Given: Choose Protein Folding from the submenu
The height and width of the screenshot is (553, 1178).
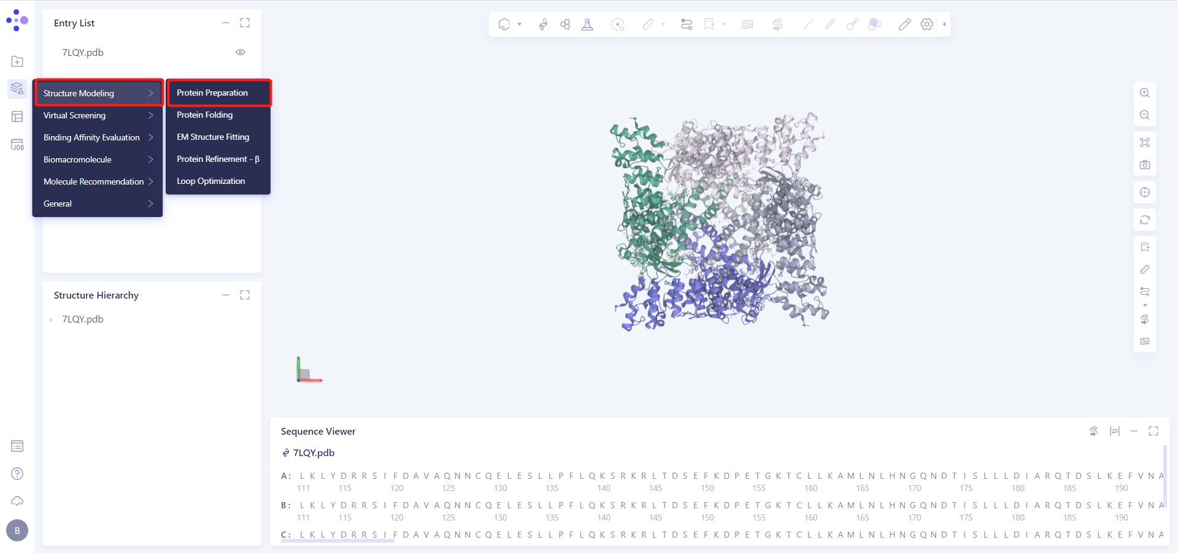Looking at the screenshot, I should 218,115.
